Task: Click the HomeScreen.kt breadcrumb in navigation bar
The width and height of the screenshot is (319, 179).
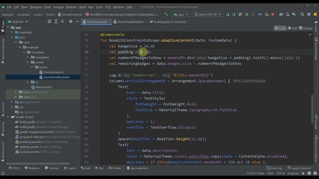Action: [x=70, y=14]
